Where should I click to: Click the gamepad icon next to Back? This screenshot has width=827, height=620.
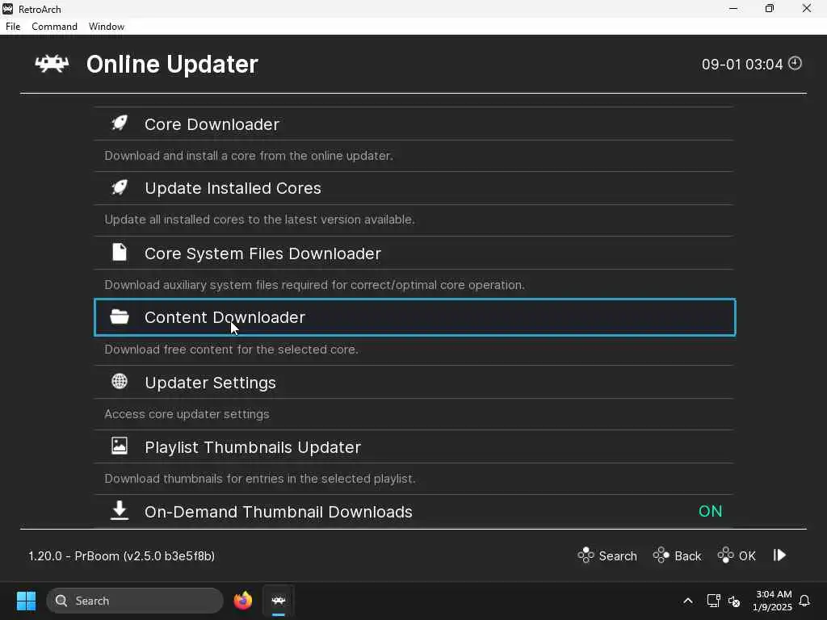point(661,555)
